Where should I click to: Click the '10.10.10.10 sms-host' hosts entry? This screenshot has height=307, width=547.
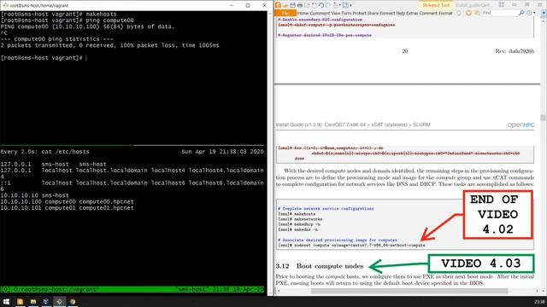point(34,195)
